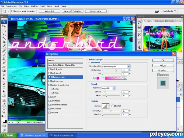Collapse the right panel dock arrows

click(182, 17)
